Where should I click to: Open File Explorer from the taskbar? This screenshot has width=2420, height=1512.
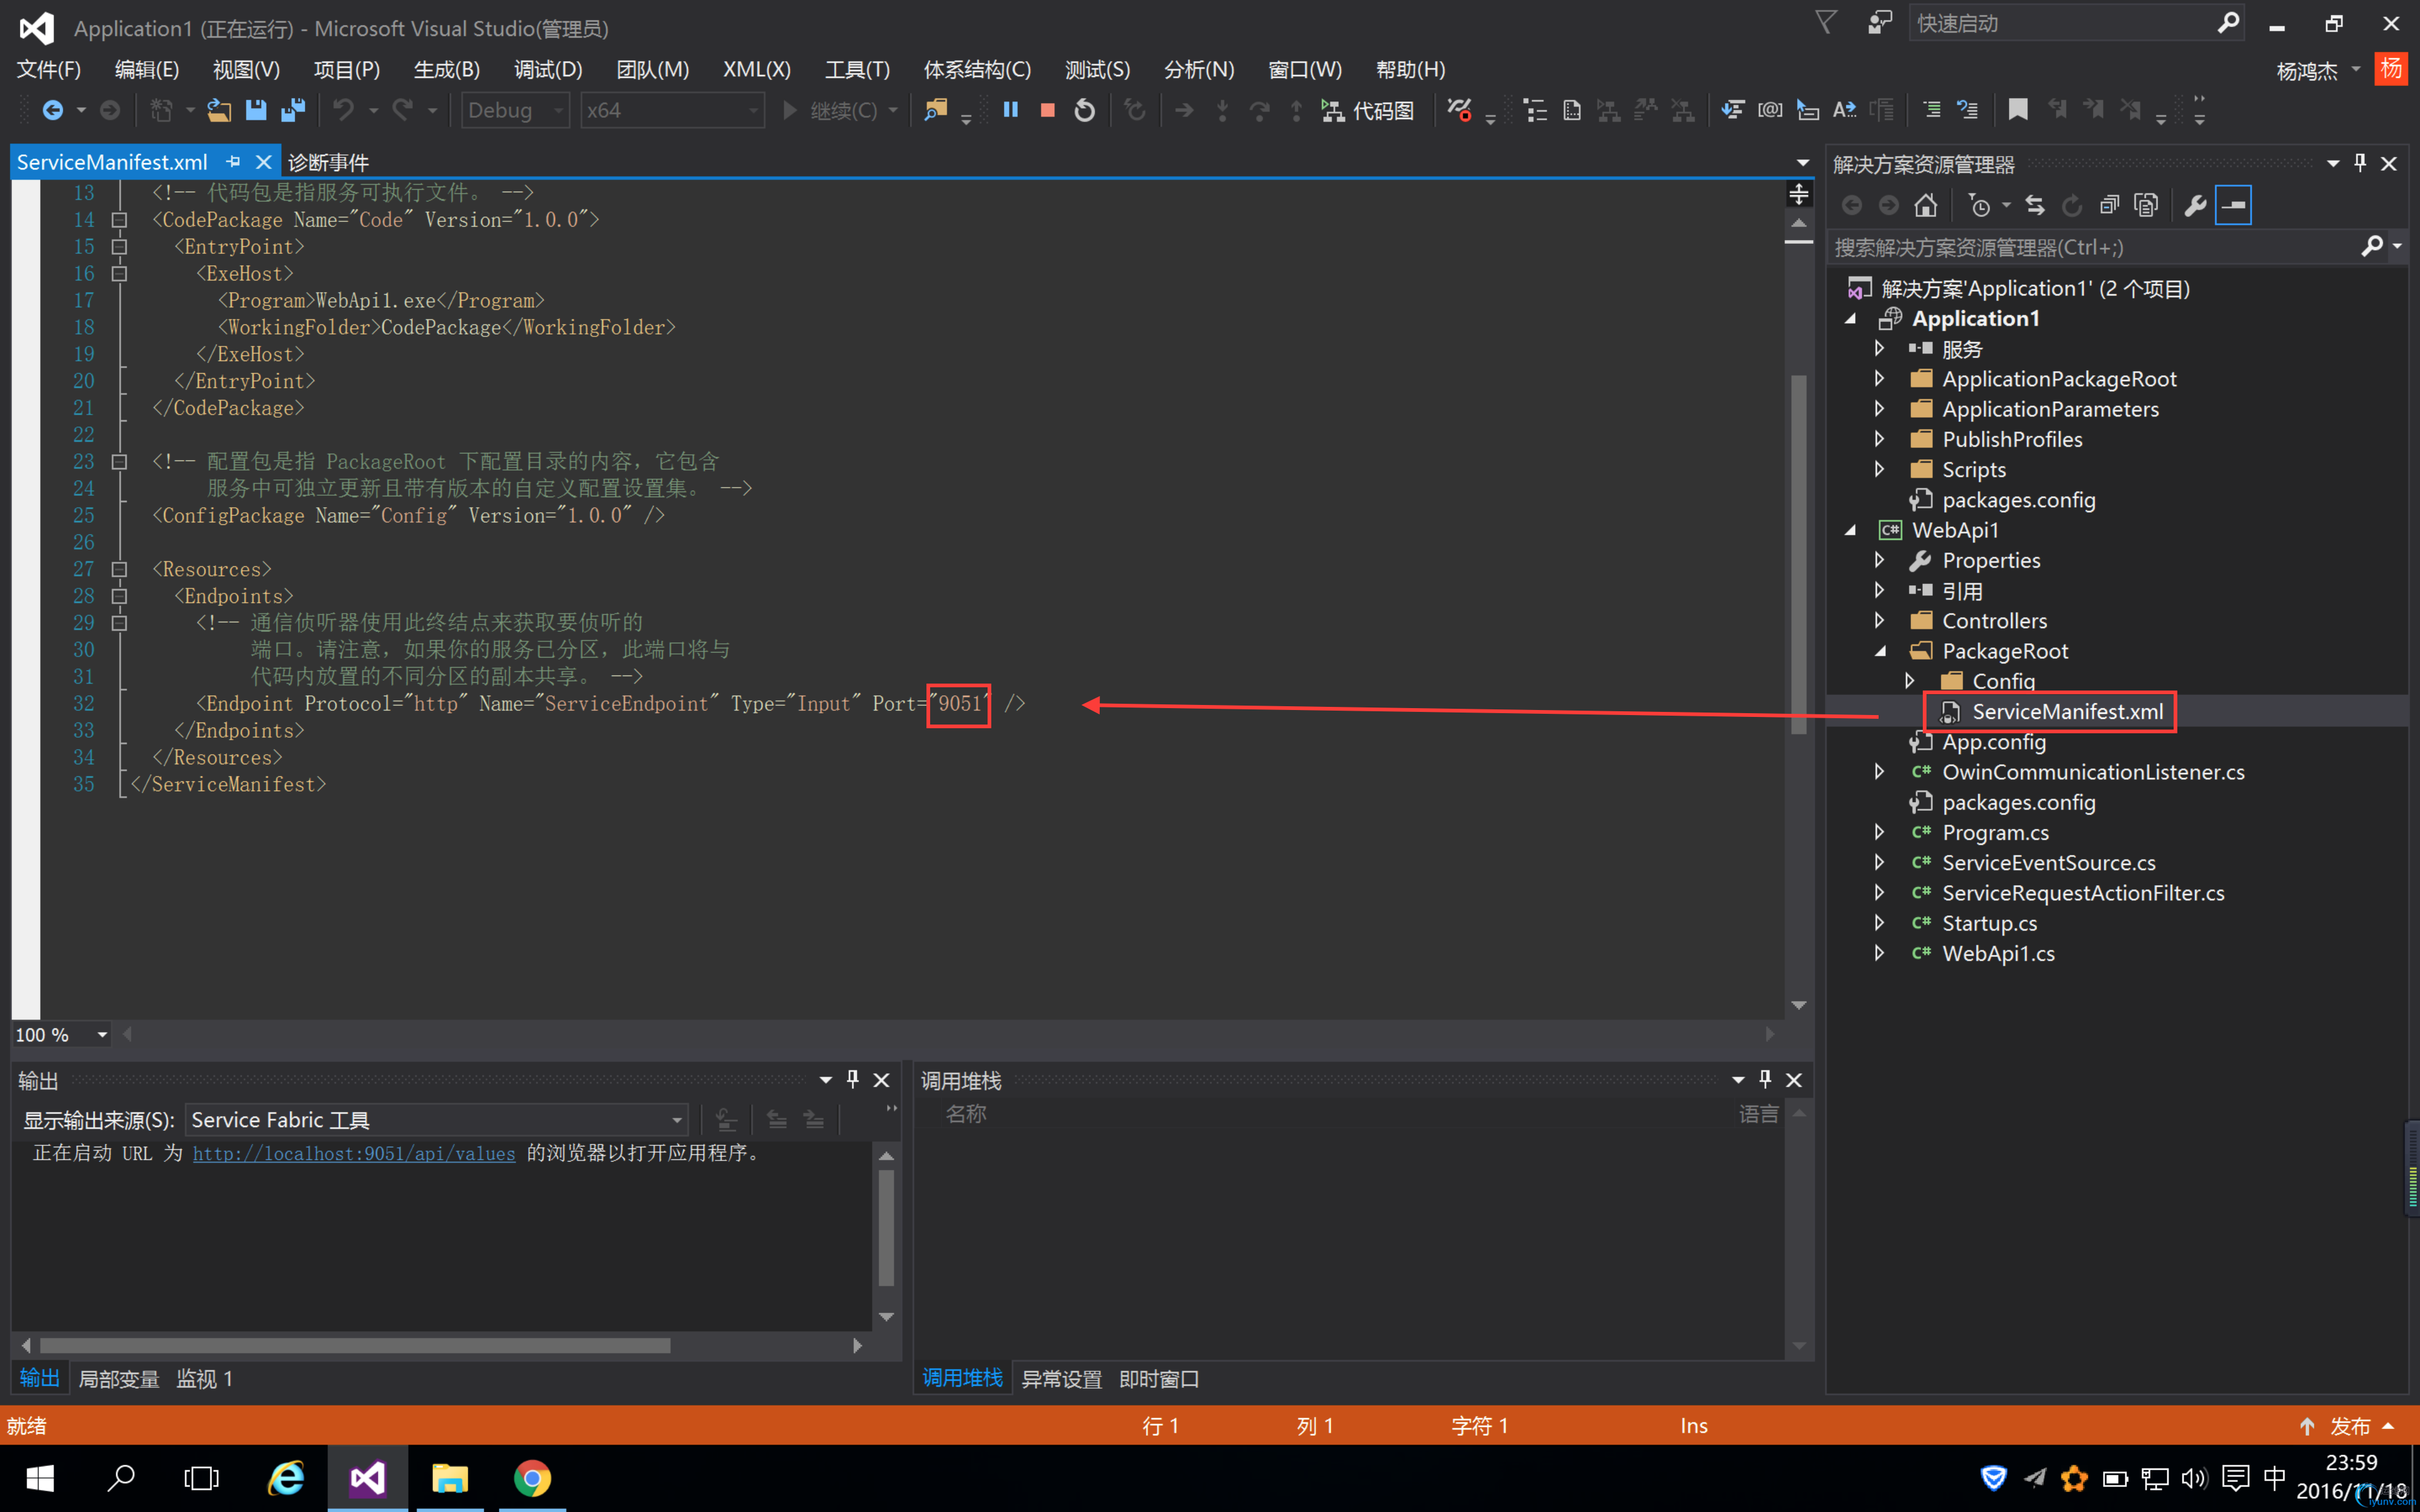[x=450, y=1478]
